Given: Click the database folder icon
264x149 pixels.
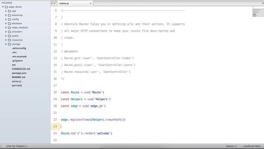Looking at the screenshot, I should [9, 23].
